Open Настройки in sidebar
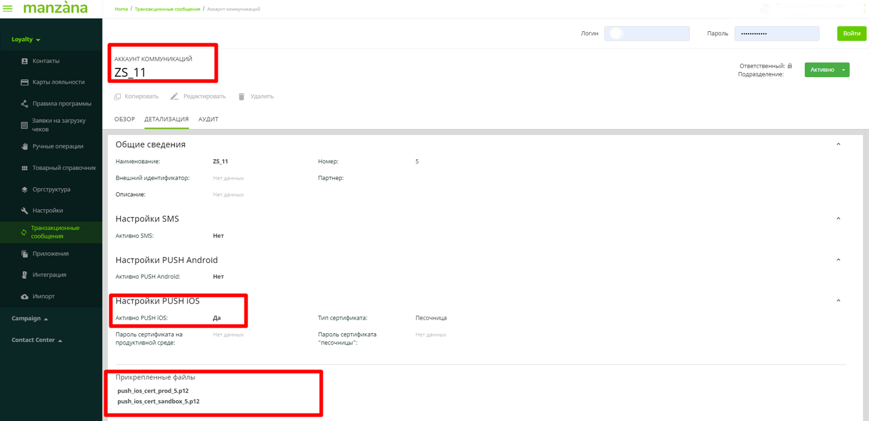Image resolution: width=869 pixels, height=421 pixels. (x=47, y=210)
